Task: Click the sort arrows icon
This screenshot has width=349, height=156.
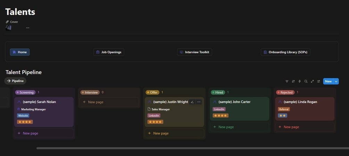Action: click(x=293, y=81)
